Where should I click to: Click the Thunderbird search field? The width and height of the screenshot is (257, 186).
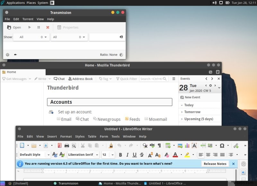154,79
